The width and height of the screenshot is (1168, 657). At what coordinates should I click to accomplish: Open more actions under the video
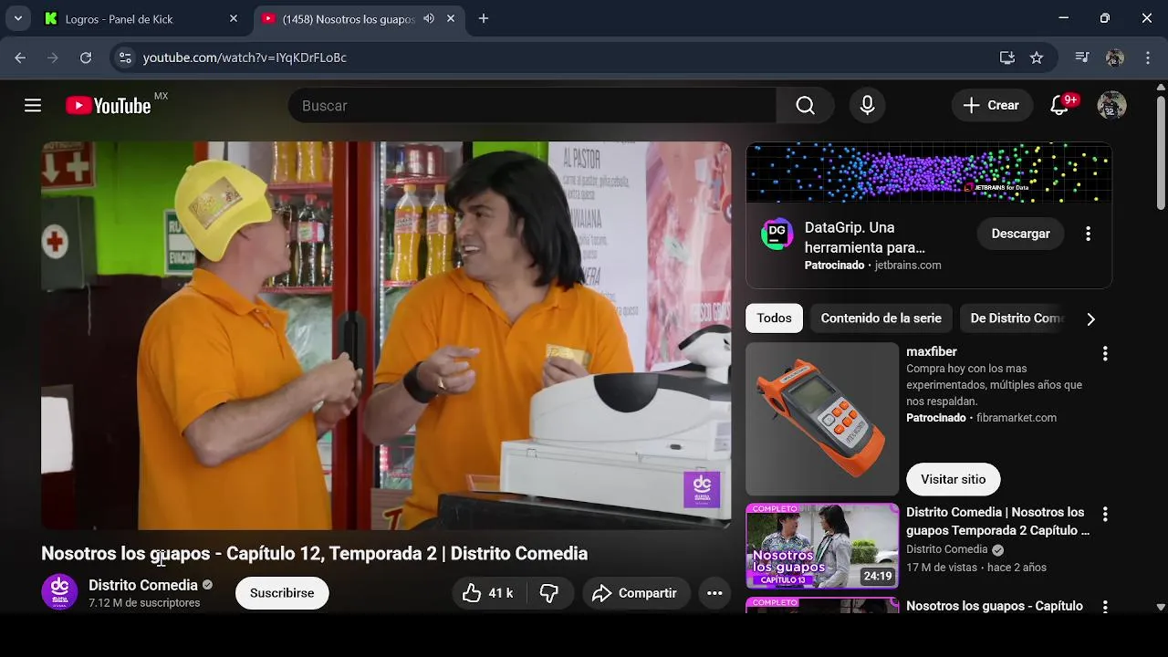coord(714,593)
